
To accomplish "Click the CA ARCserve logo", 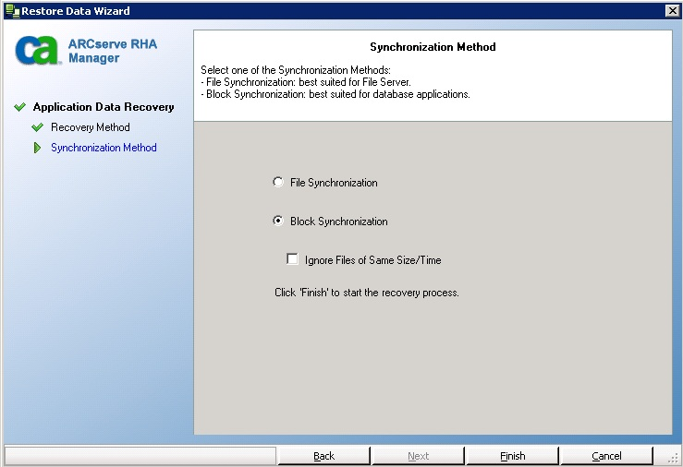I will [x=38, y=51].
